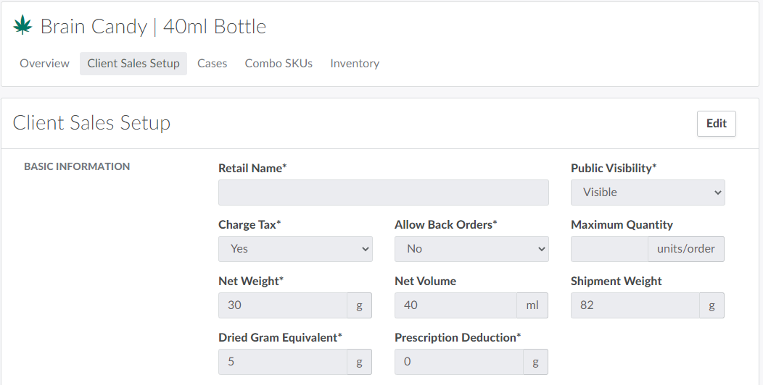Click the cannabis leaf icon beside Brain Candy

pyautogui.click(x=23, y=26)
